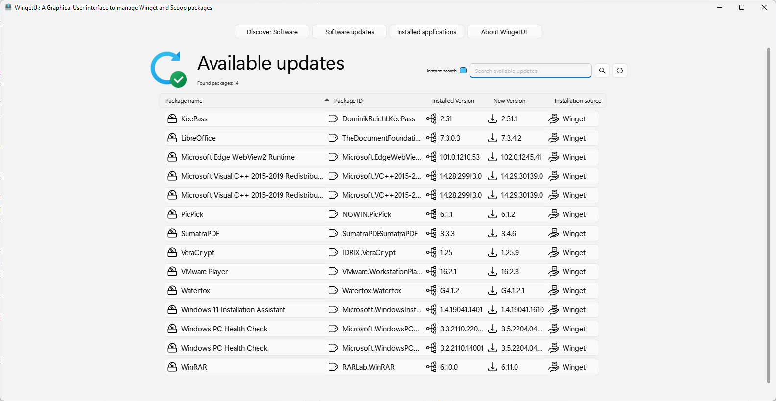Click the version tree icon next to 16.2.1
776x401 pixels.
point(431,271)
